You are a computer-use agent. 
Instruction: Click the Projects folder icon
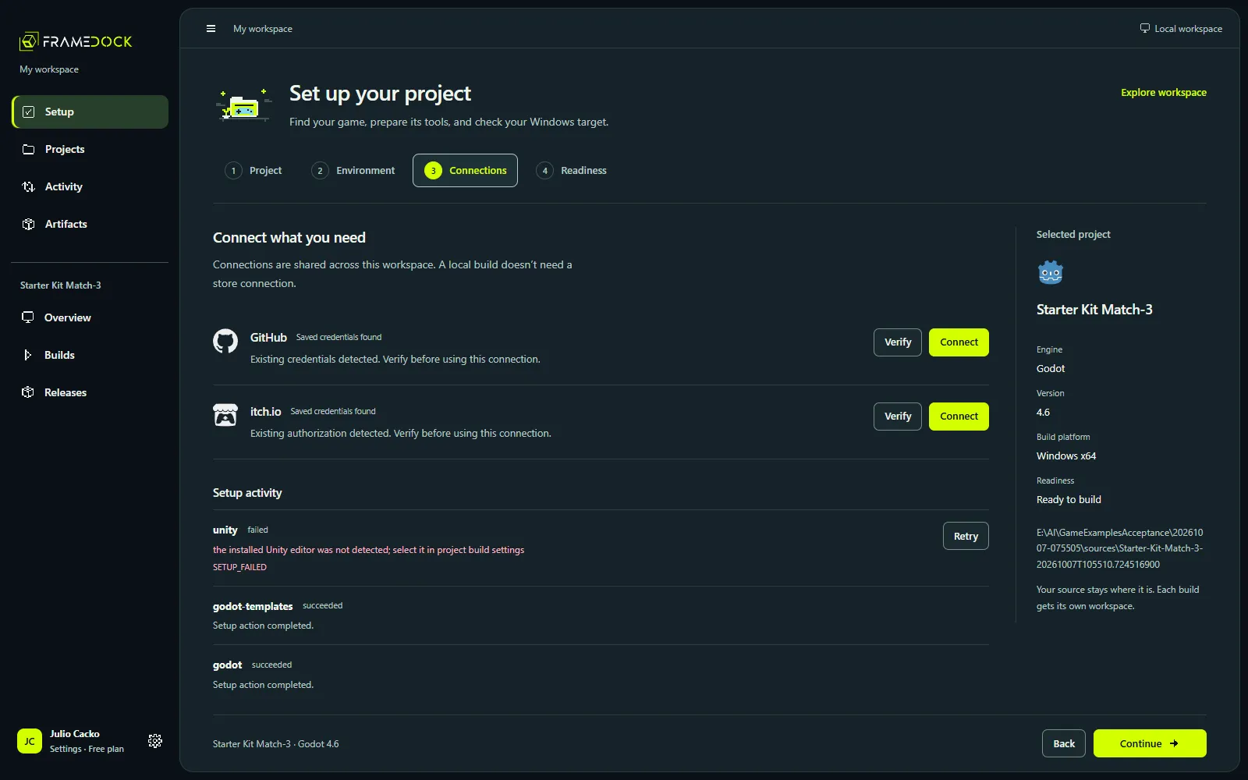click(x=29, y=149)
